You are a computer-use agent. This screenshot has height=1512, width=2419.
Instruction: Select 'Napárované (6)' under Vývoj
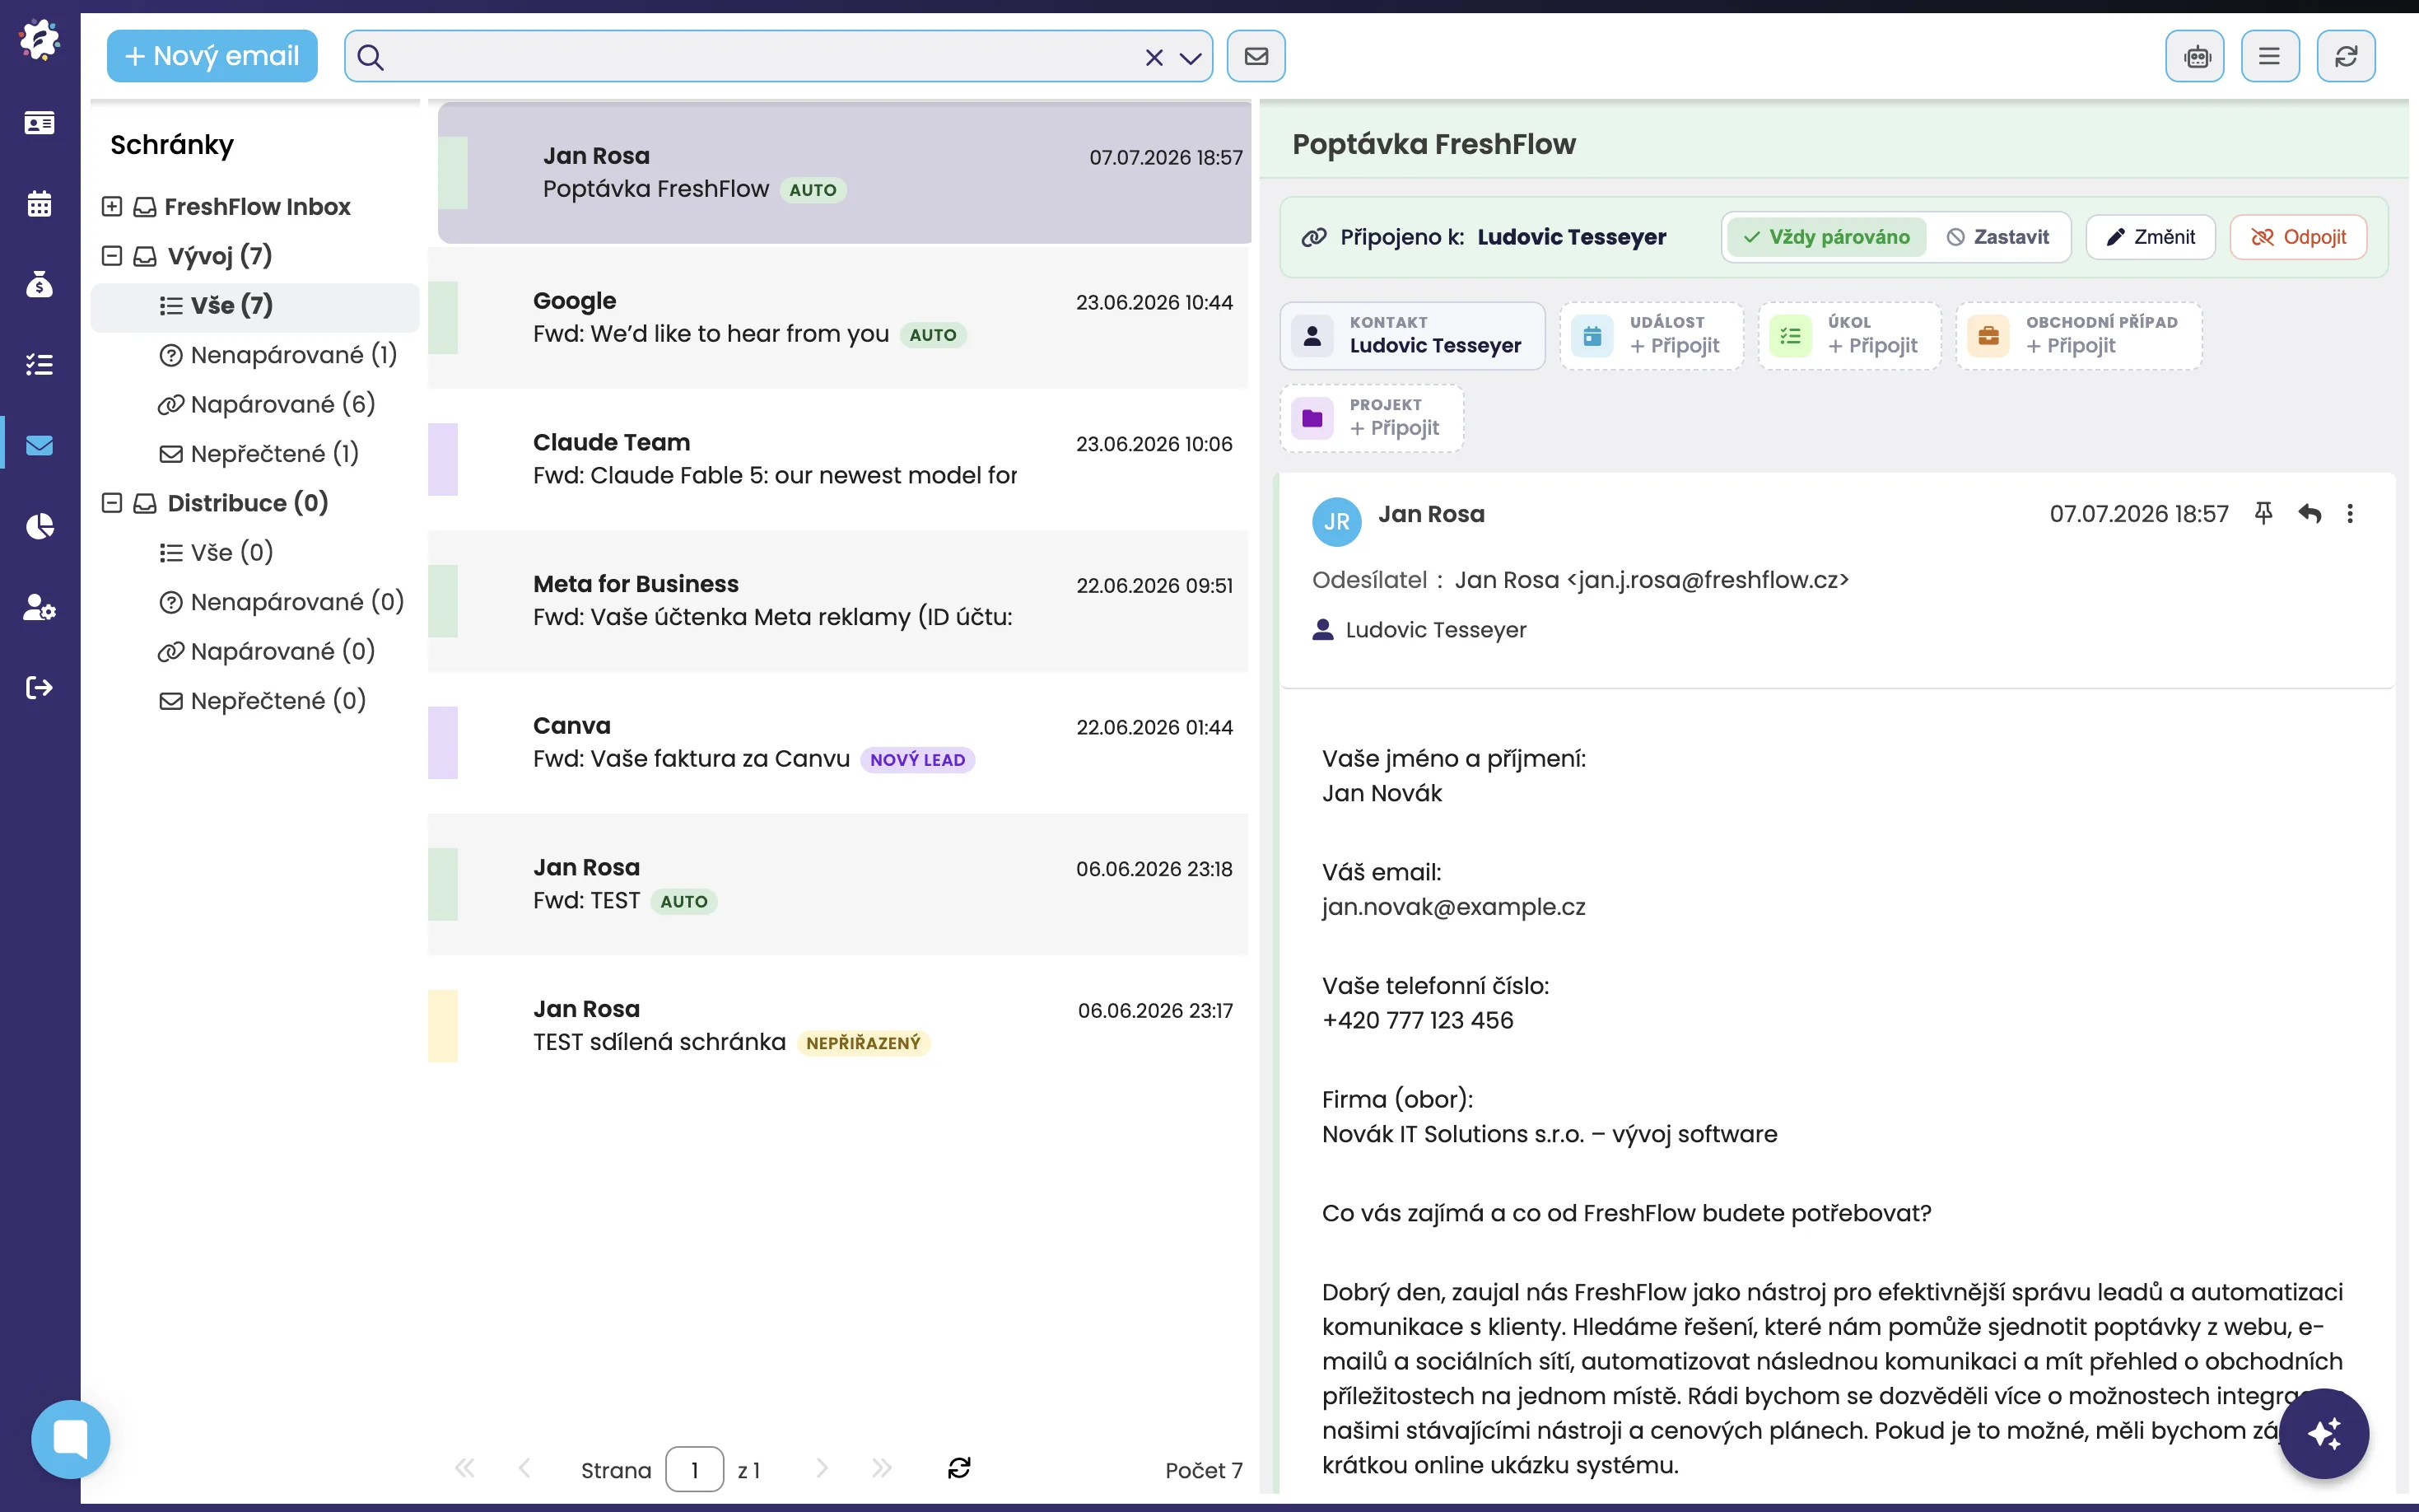click(266, 404)
